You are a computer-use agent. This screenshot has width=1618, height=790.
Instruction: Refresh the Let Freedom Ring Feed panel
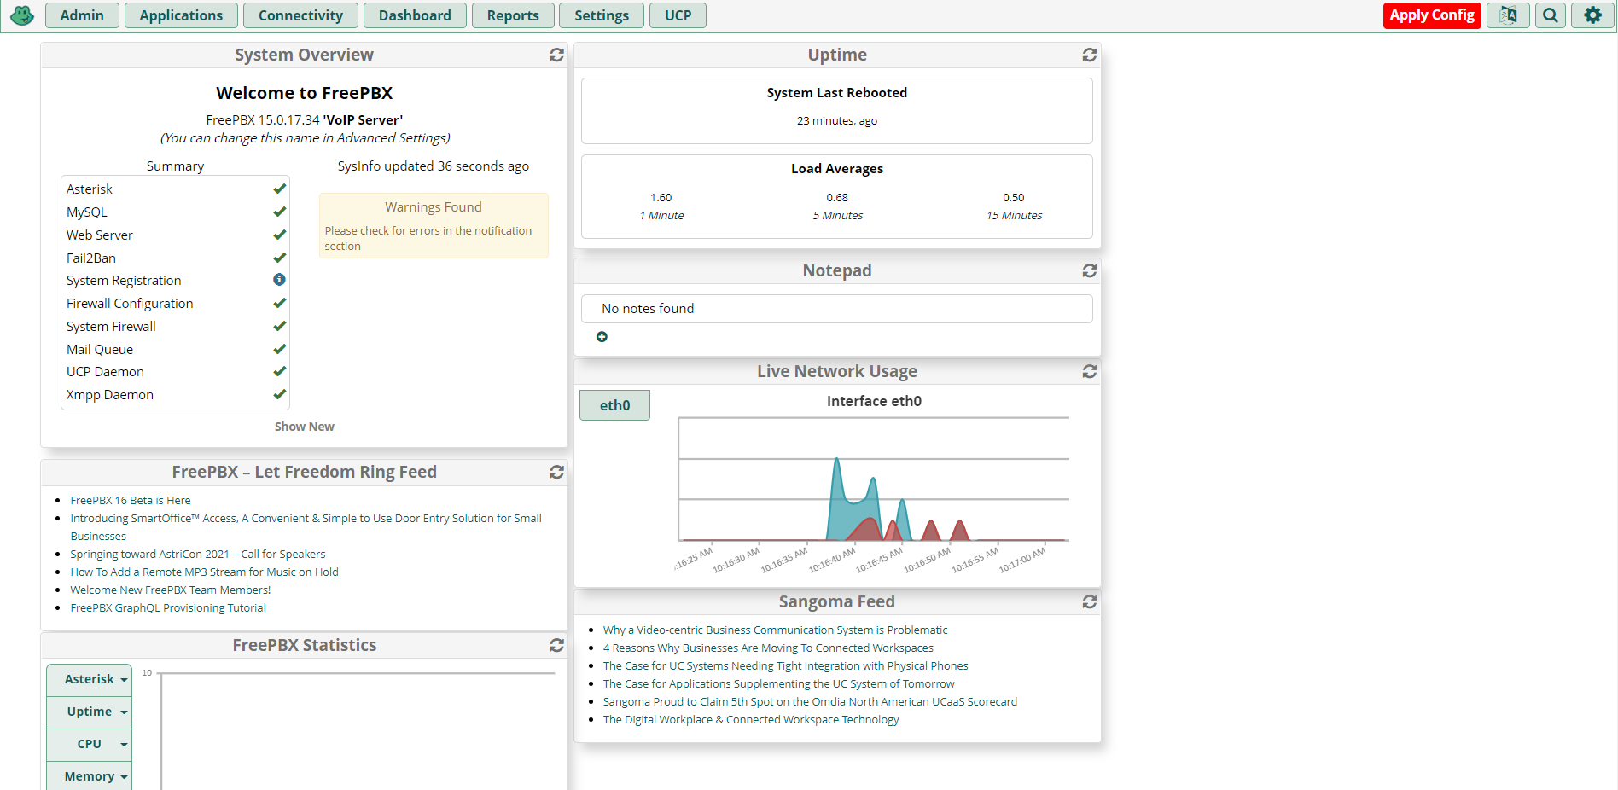pos(556,472)
